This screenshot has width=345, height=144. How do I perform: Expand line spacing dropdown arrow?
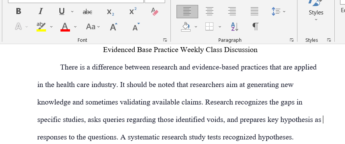(284, 11)
